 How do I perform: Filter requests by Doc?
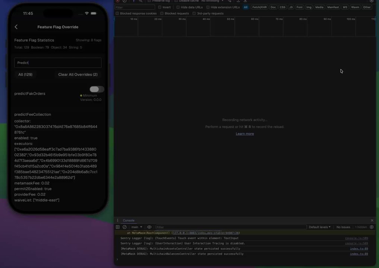273,7
